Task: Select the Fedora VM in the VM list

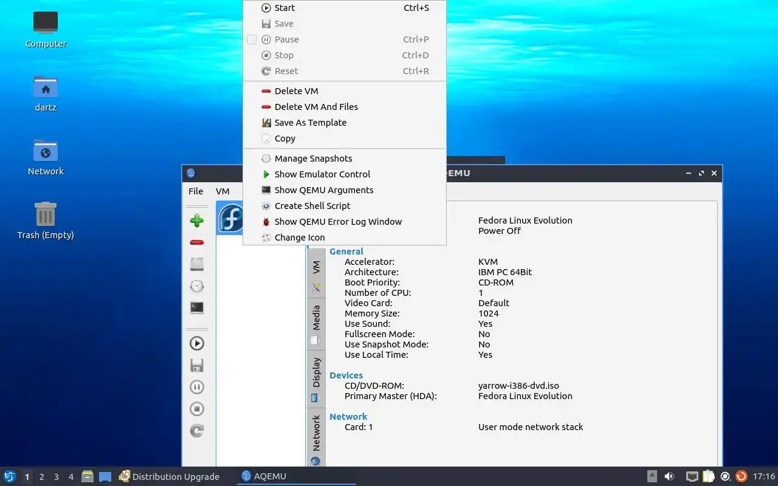Action: click(230, 218)
